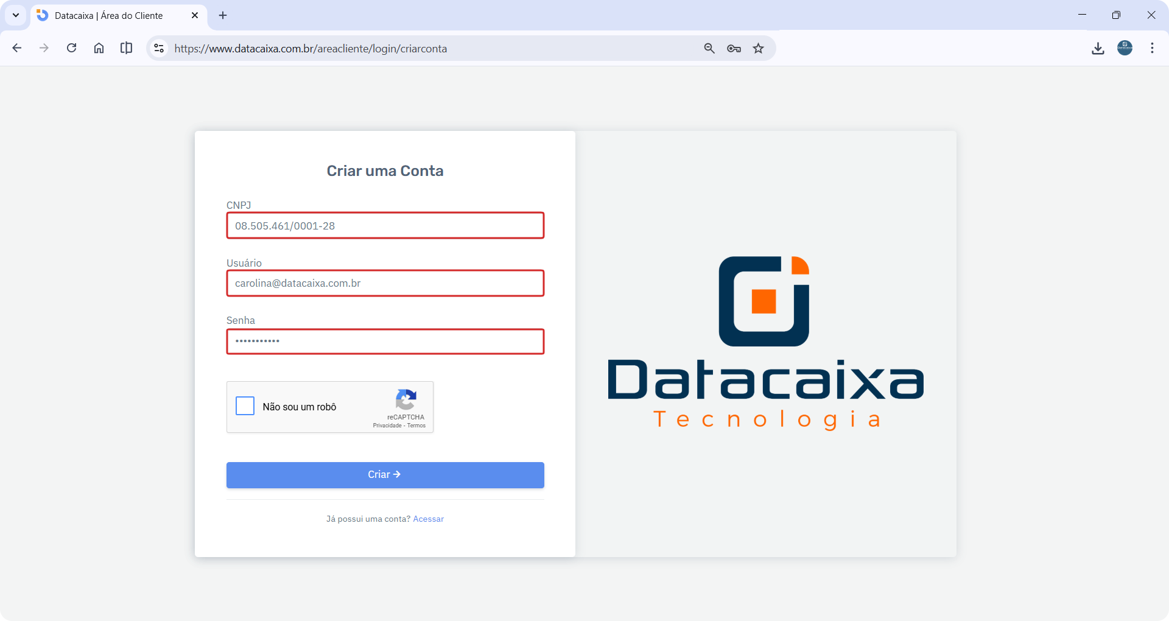Open the password manager key icon

[x=734, y=48]
